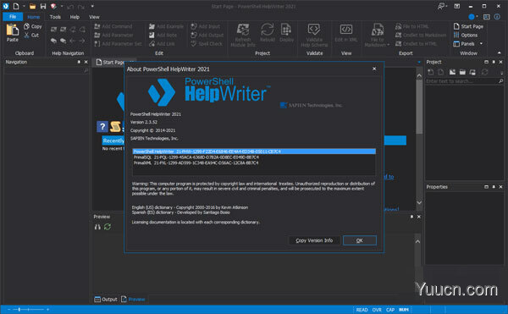508x314 pixels.
Task: Click Cmdlet to HTML export button
Action: tap(416, 44)
